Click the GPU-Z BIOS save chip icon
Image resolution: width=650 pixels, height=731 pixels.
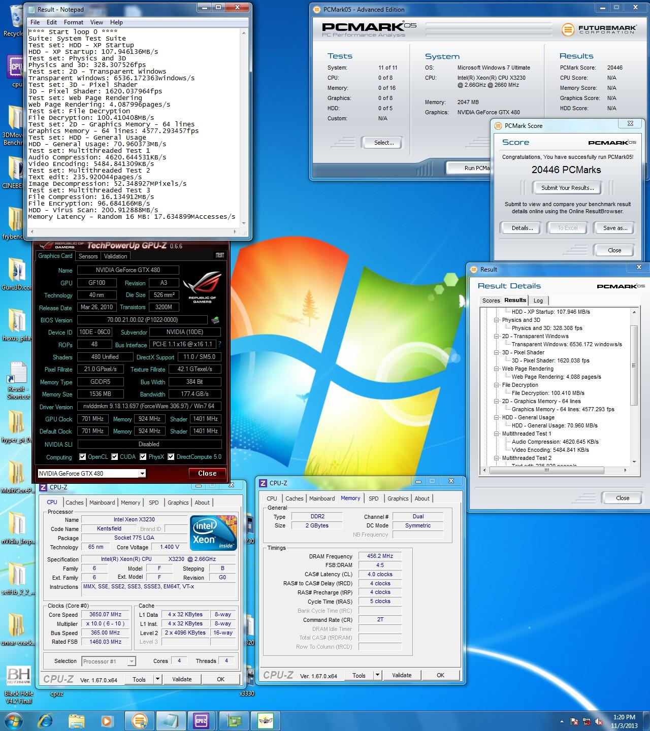(215, 320)
